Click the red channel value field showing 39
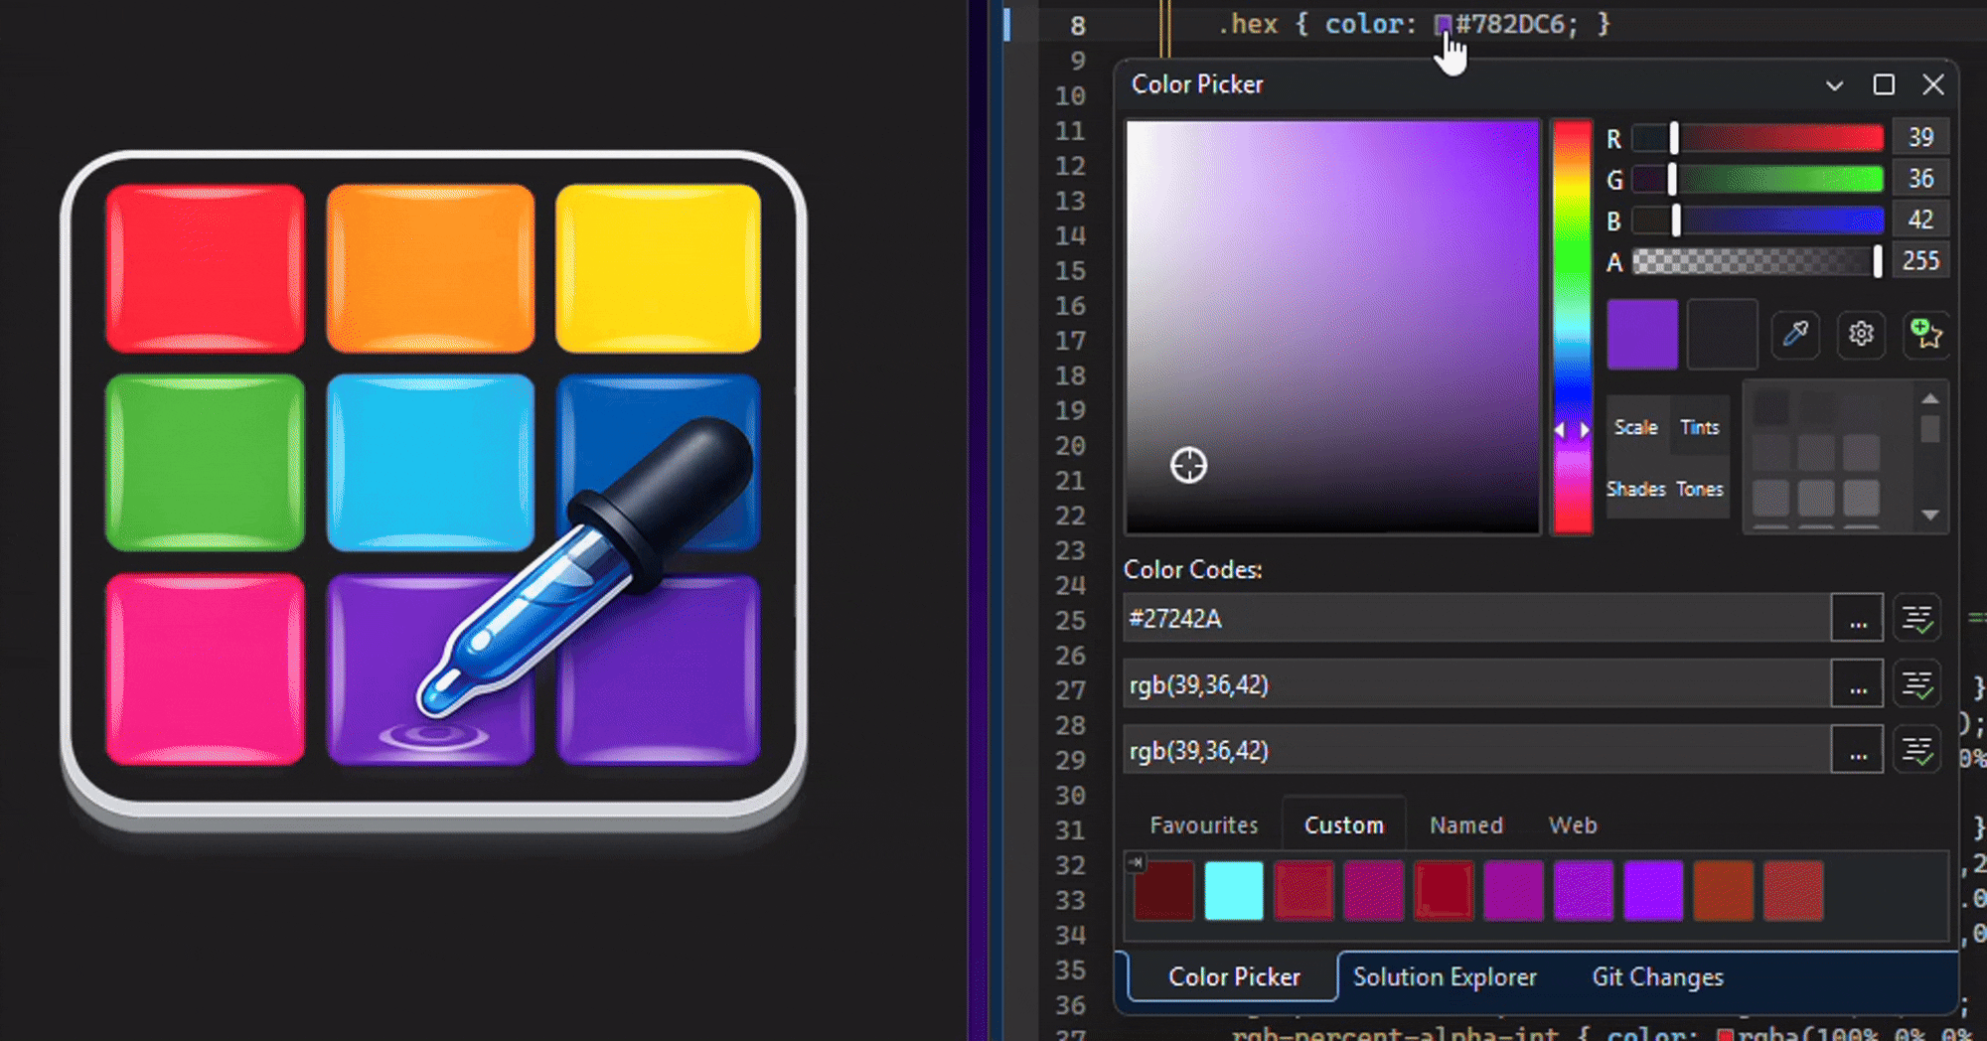The height and width of the screenshot is (1041, 1987). [1919, 137]
